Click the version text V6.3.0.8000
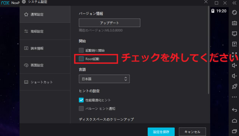239x136 pixels. (x=114, y=30)
